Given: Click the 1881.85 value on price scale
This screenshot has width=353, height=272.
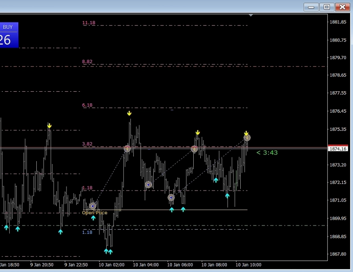Looking at the screenshot, I should click(x=338, y=22).
